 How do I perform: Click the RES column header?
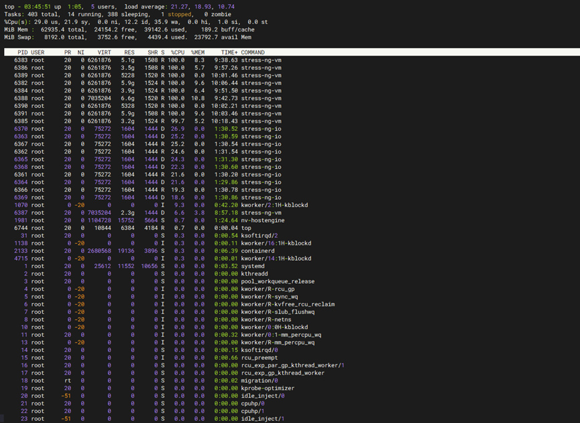(x=129, y=52)
